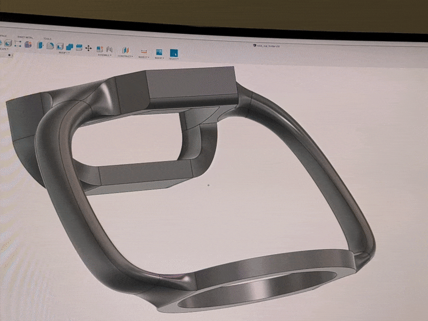Open the Joint tool icon
Screen dimensions: 428x321
pyautogui.click(x=109, y=49)
